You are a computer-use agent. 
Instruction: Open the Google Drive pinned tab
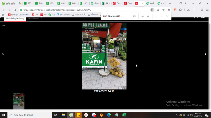20,3
